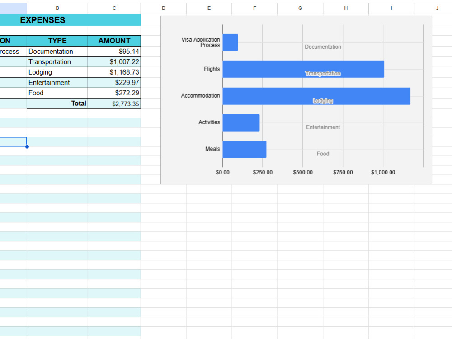Click the $500.00 axis tick label
The height and width of the screenshot is (339, 452).
point(303,172)
